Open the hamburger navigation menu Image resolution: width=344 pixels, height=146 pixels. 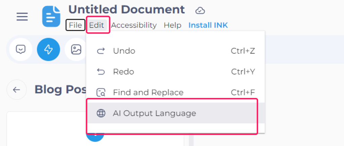tap(22, 17)
